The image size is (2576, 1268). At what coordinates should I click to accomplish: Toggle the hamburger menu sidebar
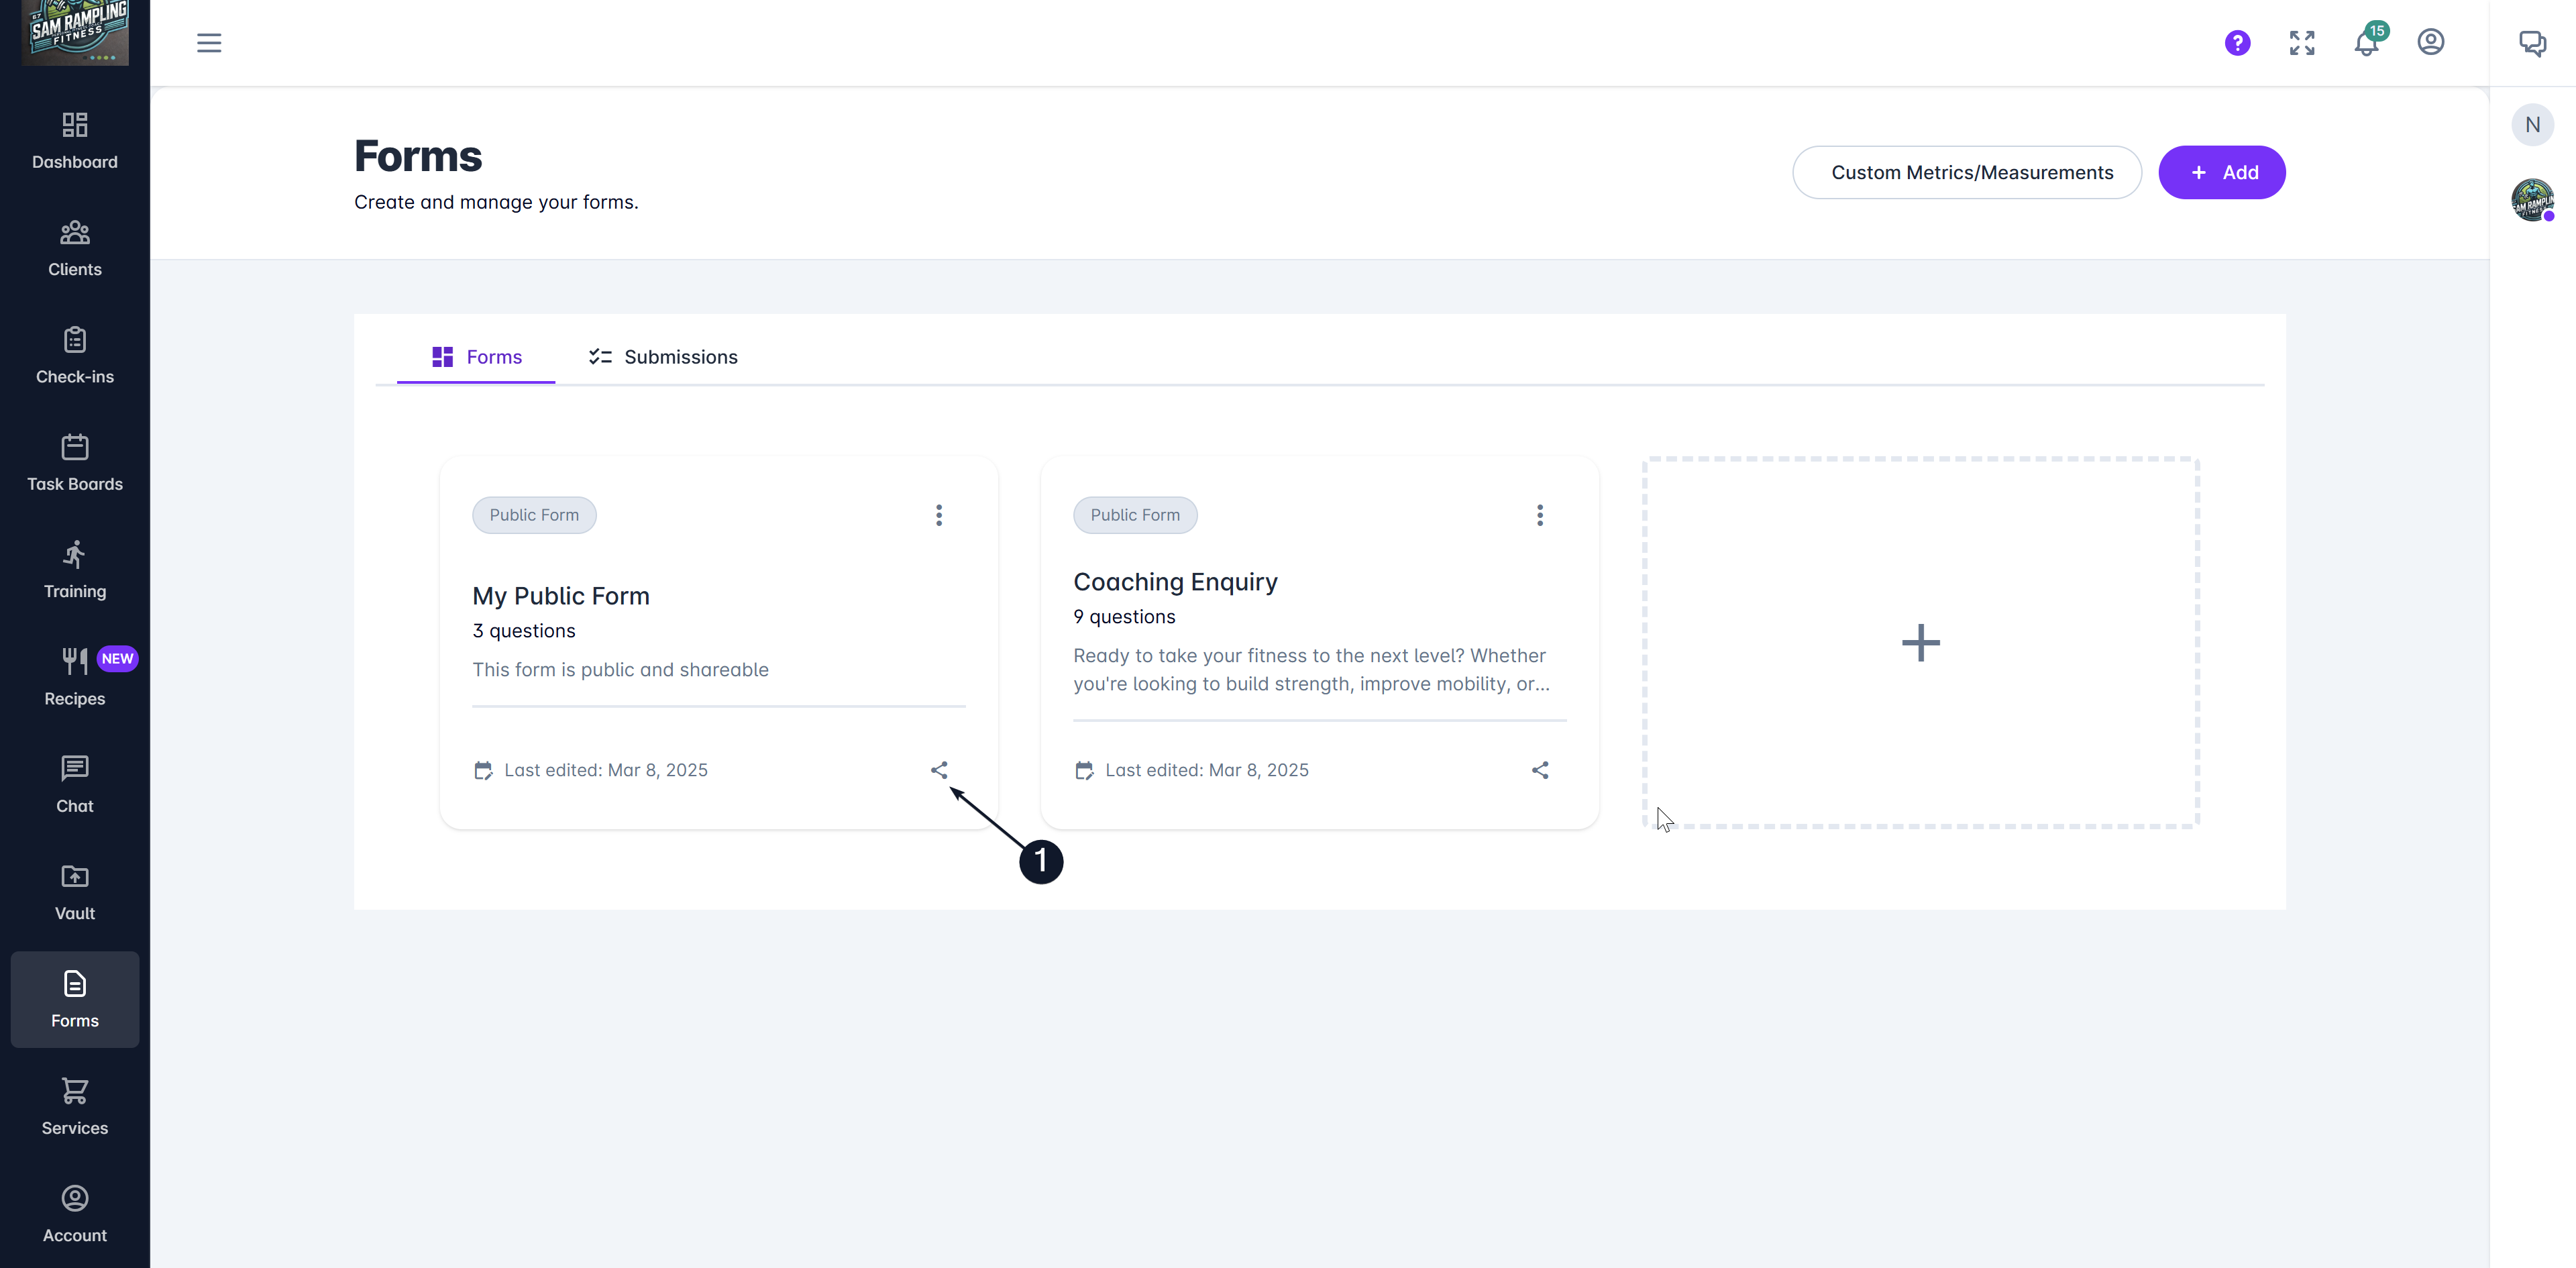209,43
